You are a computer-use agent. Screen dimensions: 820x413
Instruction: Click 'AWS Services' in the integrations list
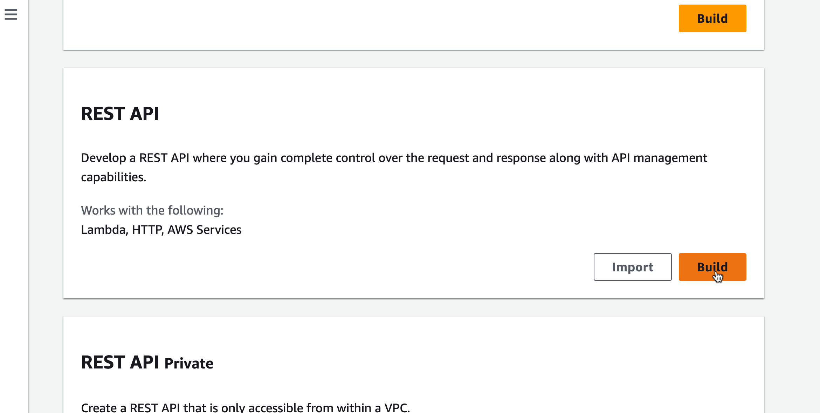point(205,230)
